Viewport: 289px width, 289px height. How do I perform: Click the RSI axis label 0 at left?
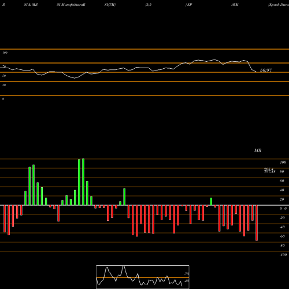(3, 99)
